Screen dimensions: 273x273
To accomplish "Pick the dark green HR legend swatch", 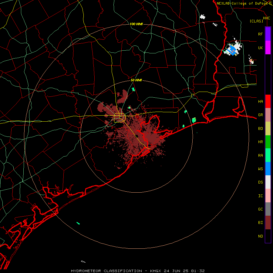I will pos(268,142).
